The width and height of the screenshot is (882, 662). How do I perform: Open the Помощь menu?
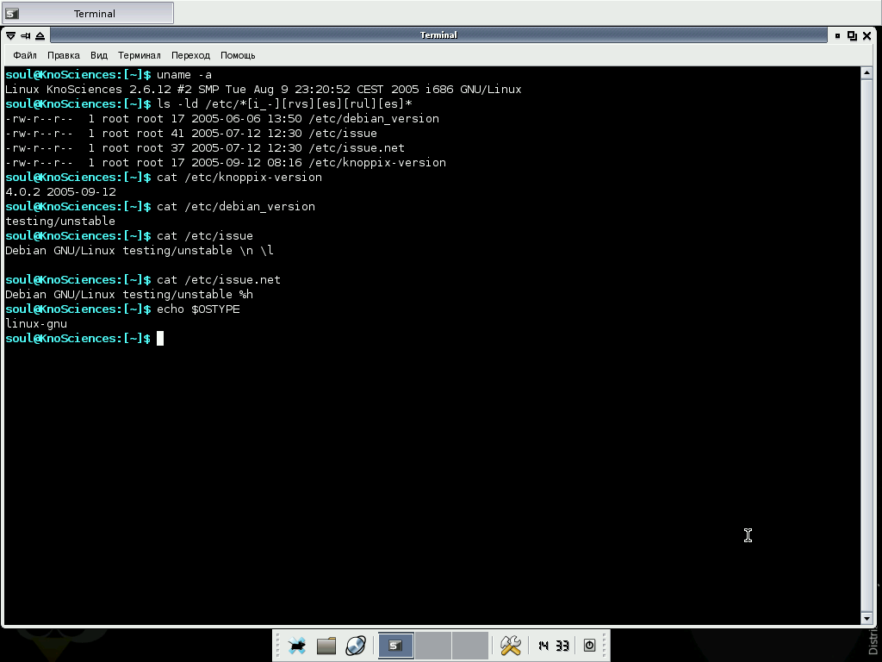[x=238, y=55]
